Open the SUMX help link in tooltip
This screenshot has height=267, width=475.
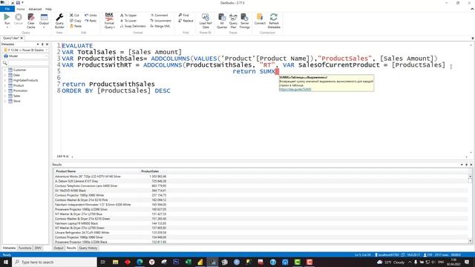(295, 89)
